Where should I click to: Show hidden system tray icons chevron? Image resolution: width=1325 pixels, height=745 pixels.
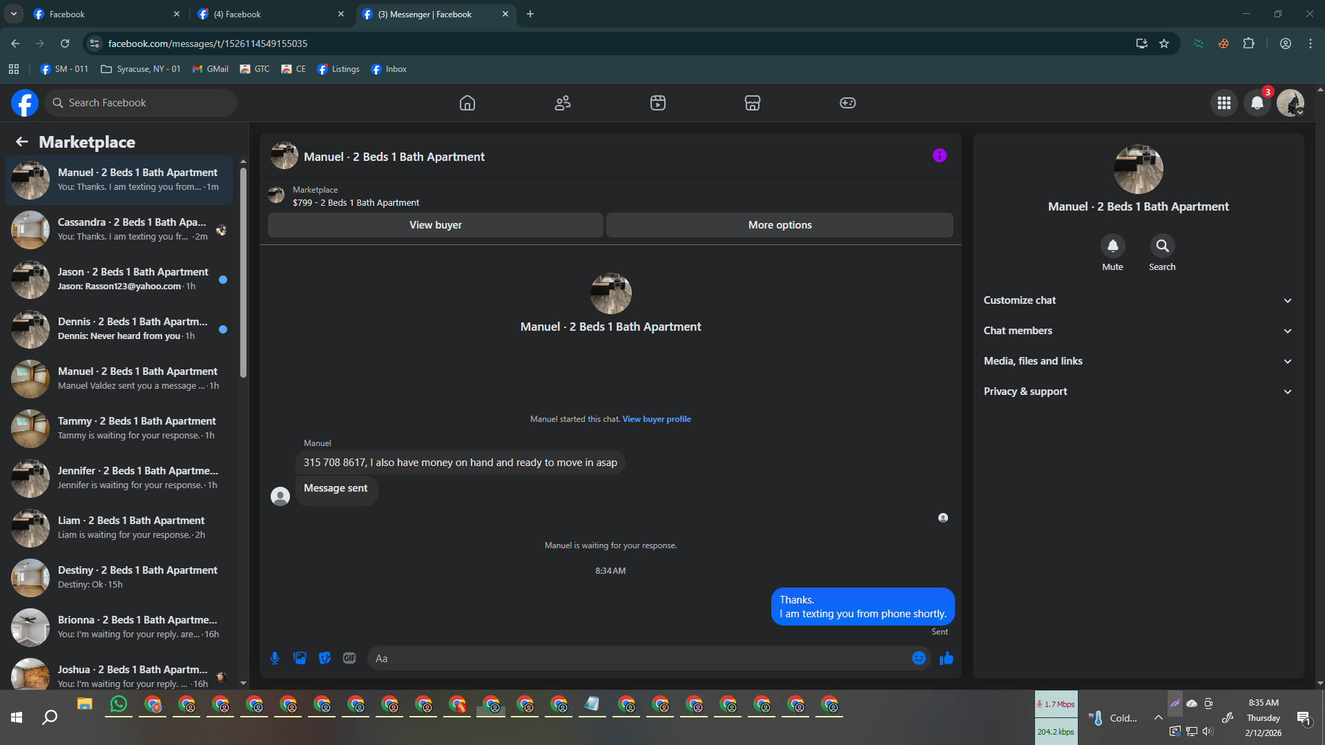[x=1158, y=718]
